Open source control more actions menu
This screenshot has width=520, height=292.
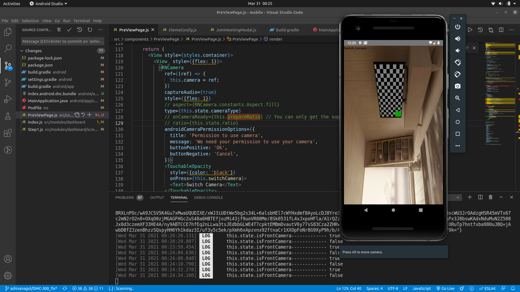tap(100, 30)
